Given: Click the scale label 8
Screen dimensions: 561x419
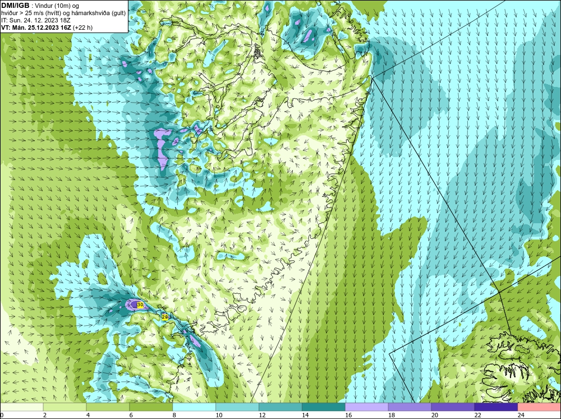Looking at the screenshot, I should 174,415.
